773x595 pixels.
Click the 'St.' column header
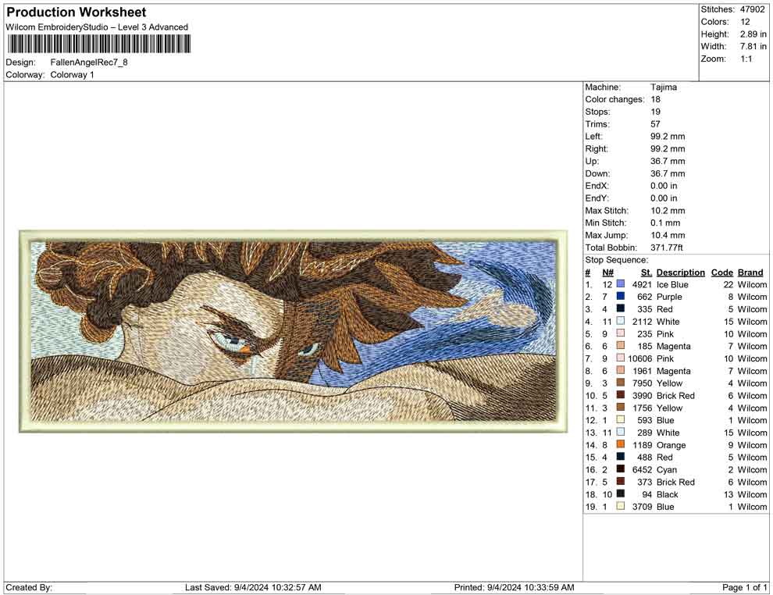click(647, 272)
